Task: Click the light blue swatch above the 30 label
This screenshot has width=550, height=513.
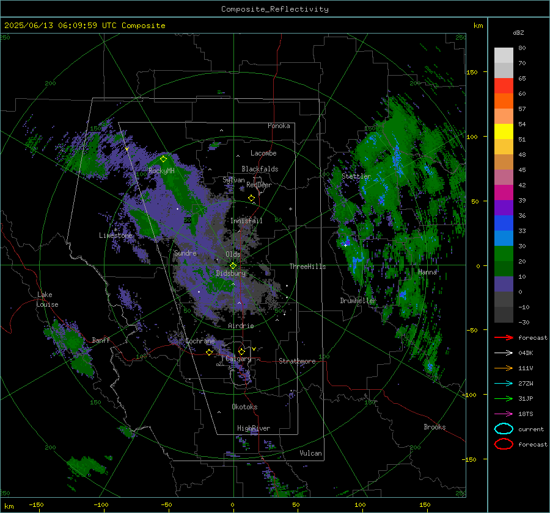Action: pos(504,238)
